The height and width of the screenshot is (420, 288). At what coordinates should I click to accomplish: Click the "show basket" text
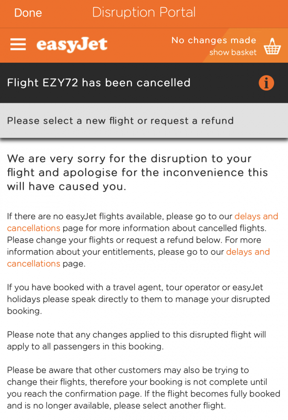(233, 52)
